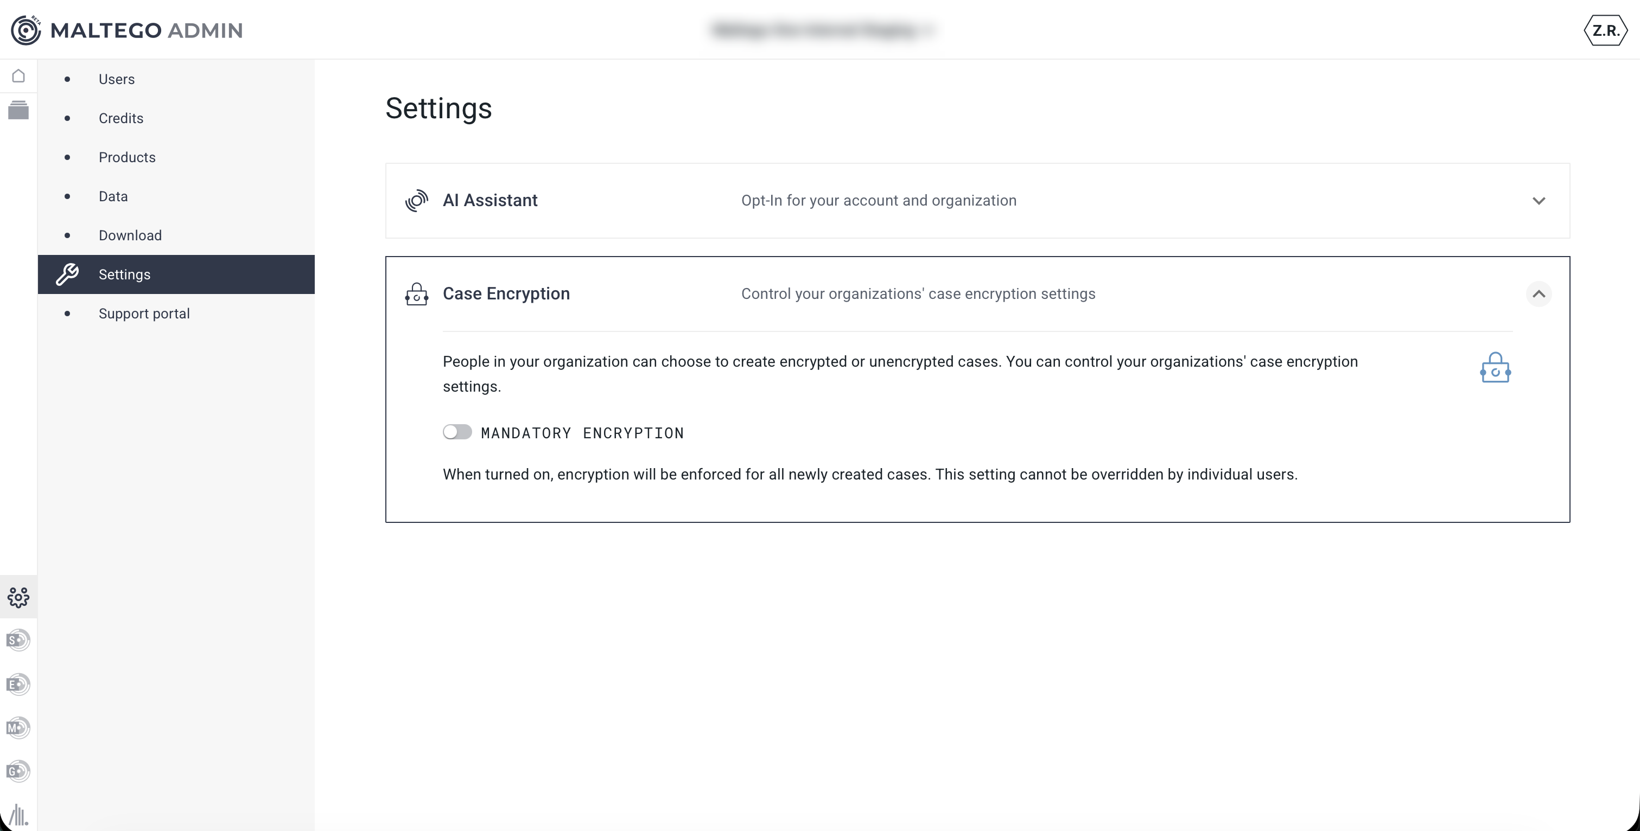Collapse the Case Encryption section chevron
This screenshot has width=1640, height=831.
(x=1538, y=294)
